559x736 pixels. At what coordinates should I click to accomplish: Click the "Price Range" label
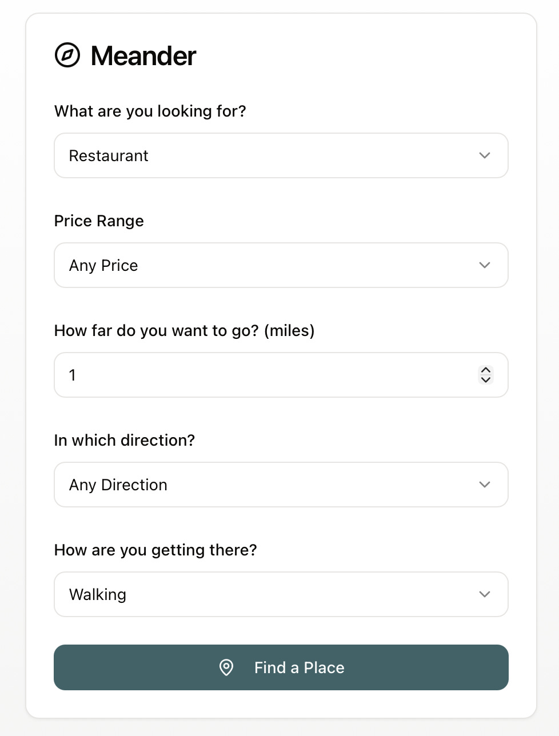pyautogui.click(x=99, y=221)
